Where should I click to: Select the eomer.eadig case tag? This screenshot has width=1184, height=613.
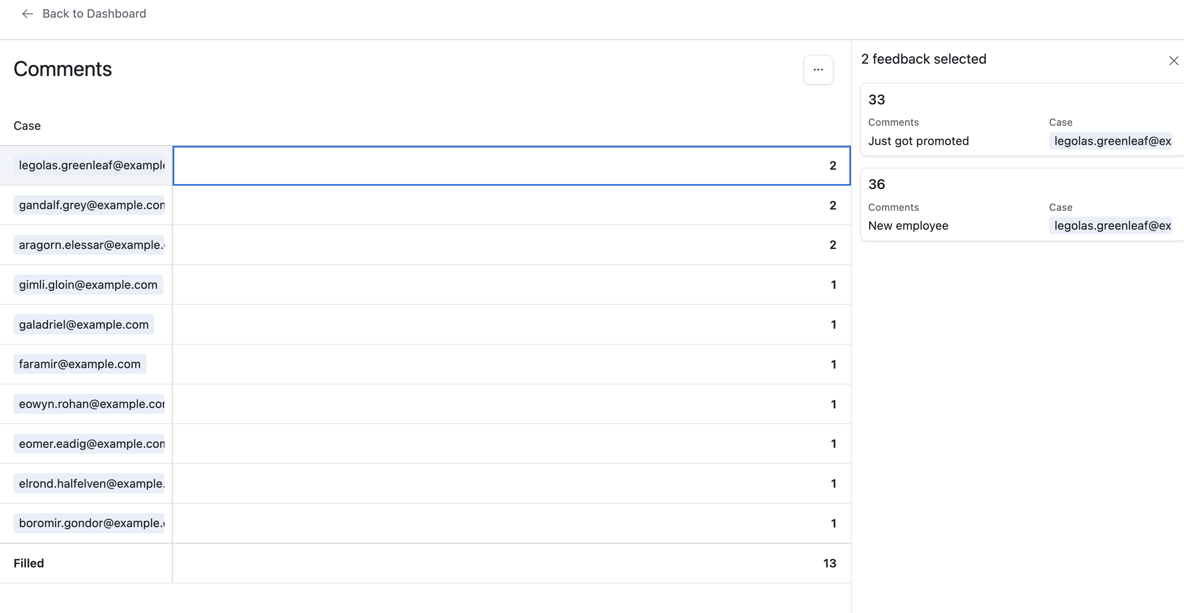pos(89,444)
